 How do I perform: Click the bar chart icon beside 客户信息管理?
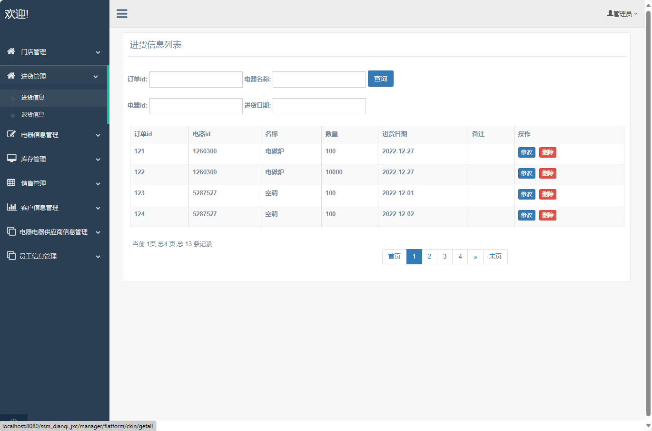(x=11, y=207)
